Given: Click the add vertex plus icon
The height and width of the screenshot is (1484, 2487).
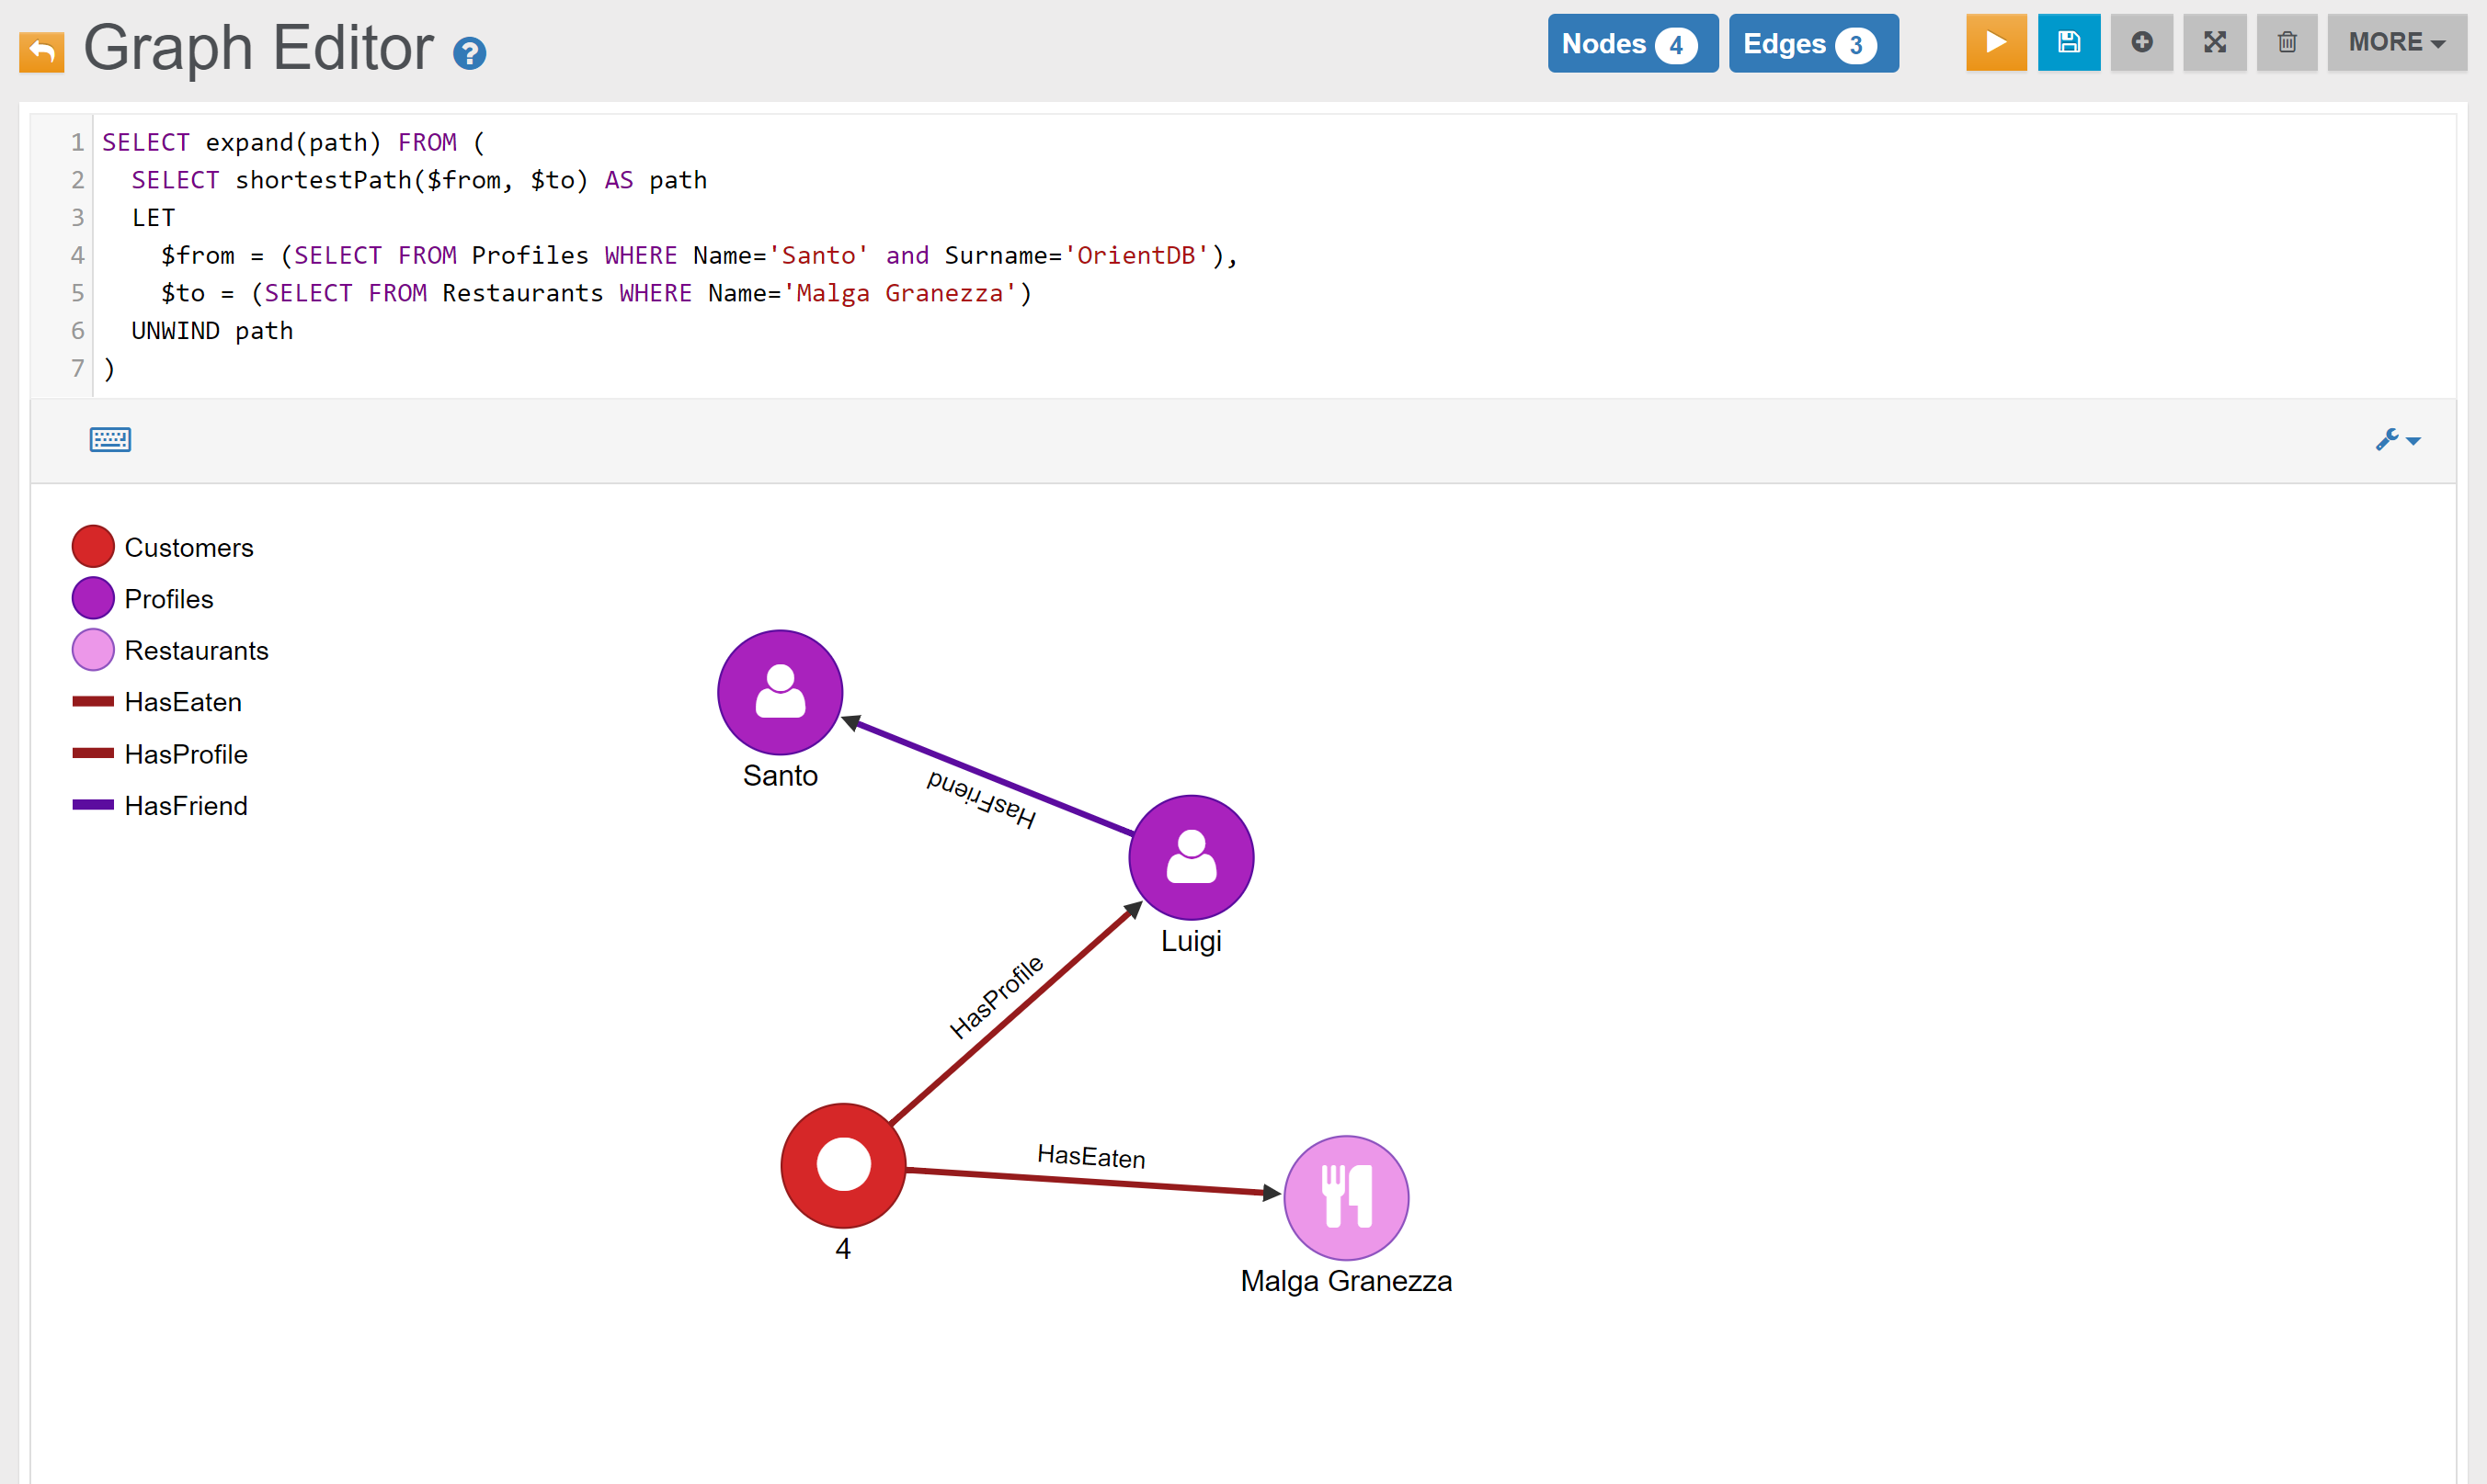Looking at the screenshot, I should tap(2141, 43).
